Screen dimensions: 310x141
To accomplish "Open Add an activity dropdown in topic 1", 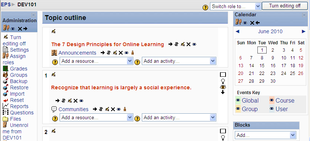I will pos(179,118).
